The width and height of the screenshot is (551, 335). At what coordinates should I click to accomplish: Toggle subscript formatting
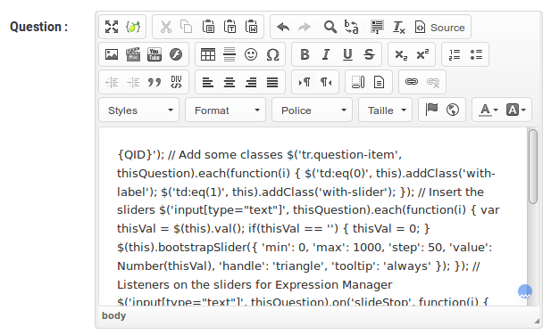401,54
